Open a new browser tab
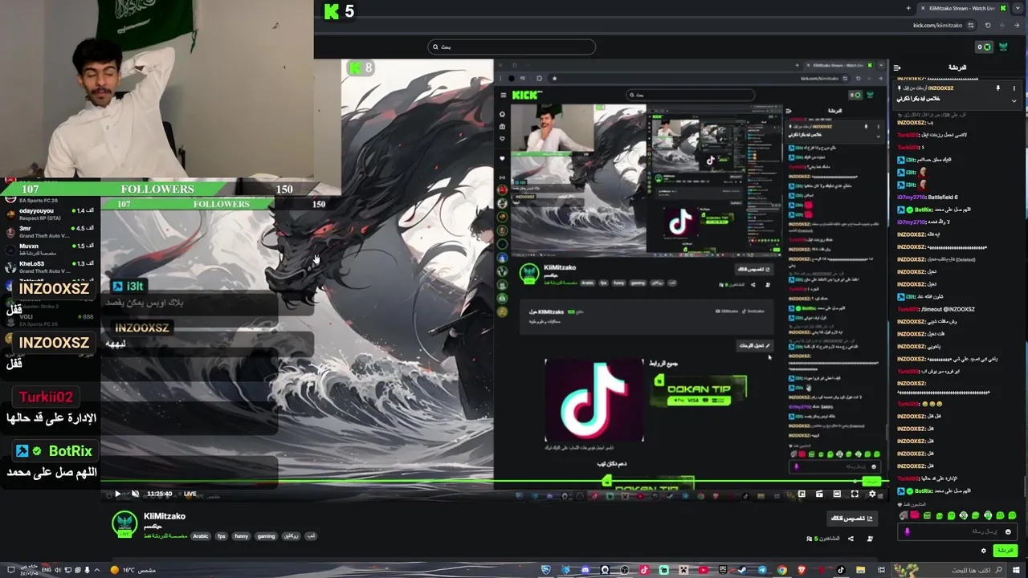Image resolution: width=1028 pixels, height=578 pixels. point(908,8)
